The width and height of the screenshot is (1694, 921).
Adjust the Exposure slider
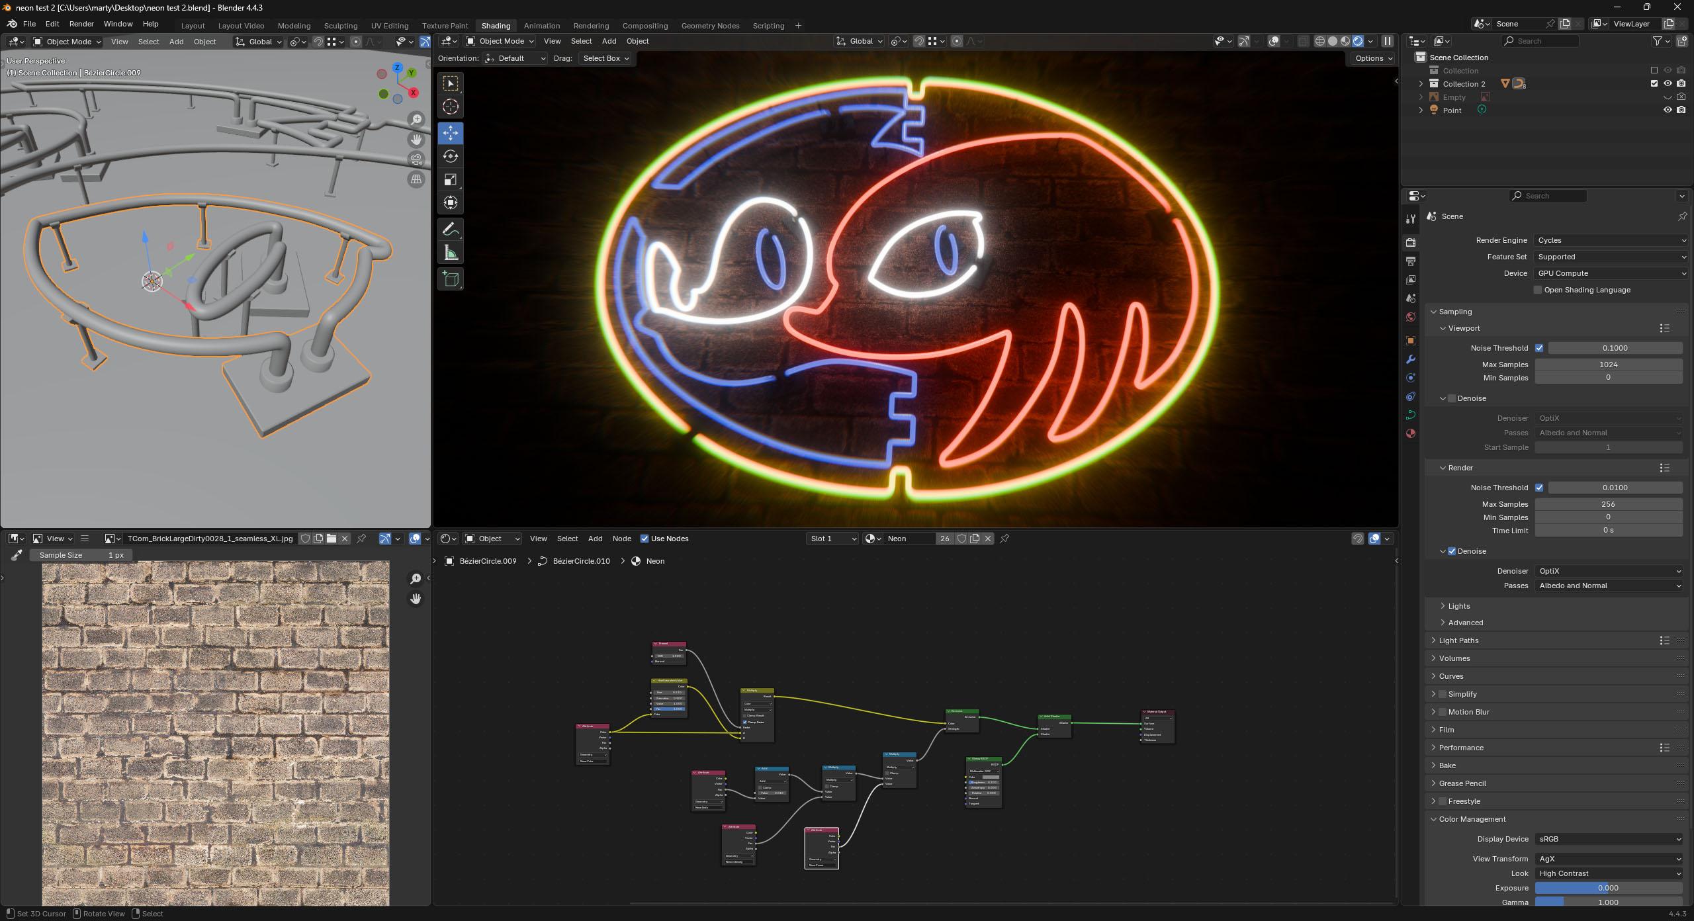1609,888
